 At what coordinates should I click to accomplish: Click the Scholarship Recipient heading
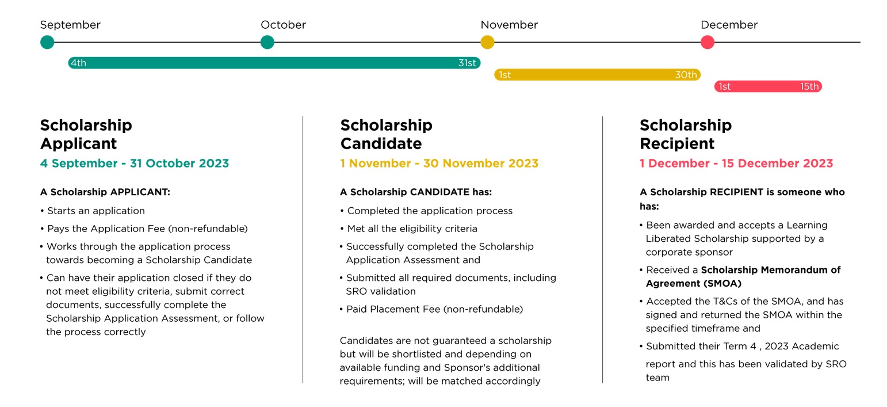tap(686, 134)
